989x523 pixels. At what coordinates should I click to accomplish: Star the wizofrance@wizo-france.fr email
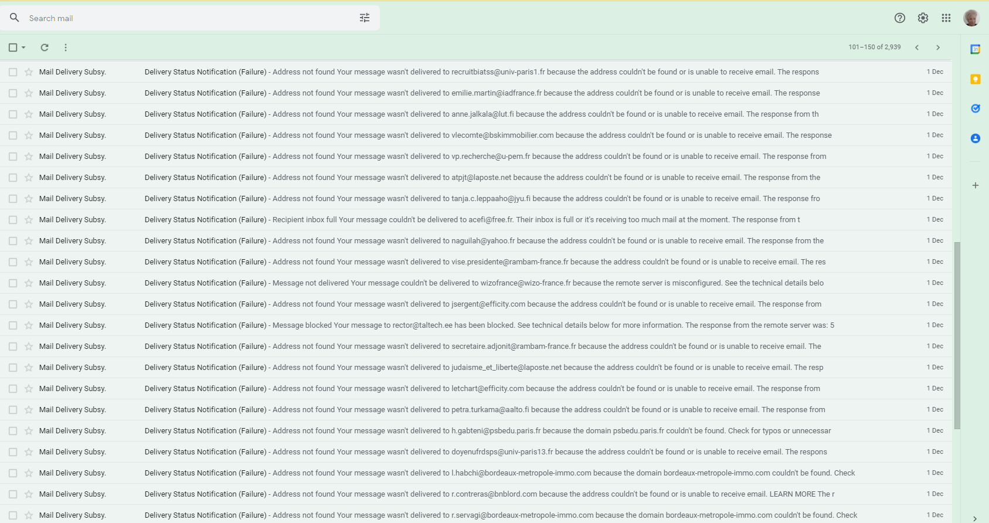tap(29, 283)
